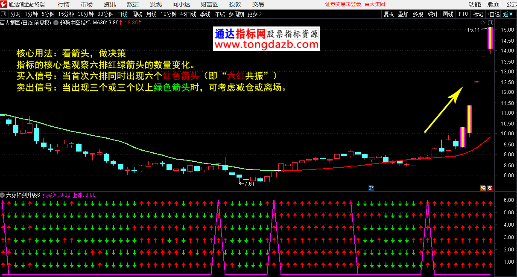
Task: Select the 周线 weekly period tab
Action: tap(137, 14)
